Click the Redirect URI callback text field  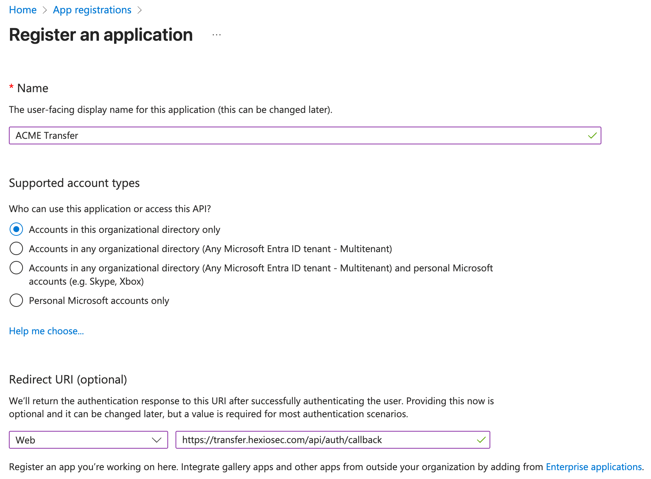pos(315,440)
